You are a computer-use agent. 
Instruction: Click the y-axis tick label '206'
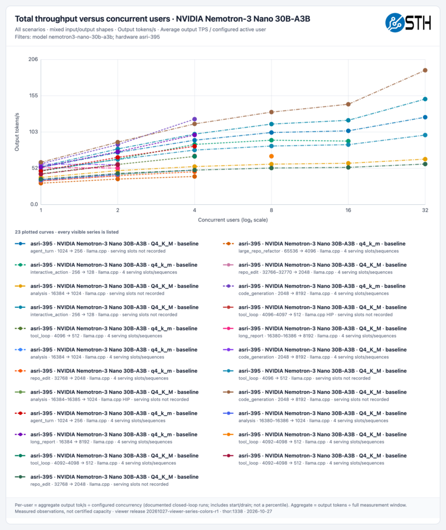[x=33, y=59]
